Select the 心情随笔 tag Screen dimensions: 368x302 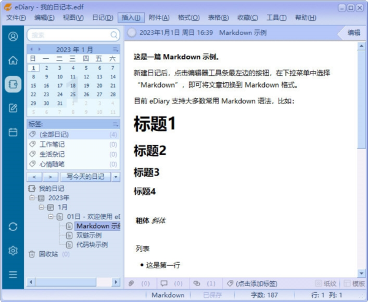(73, 164)
